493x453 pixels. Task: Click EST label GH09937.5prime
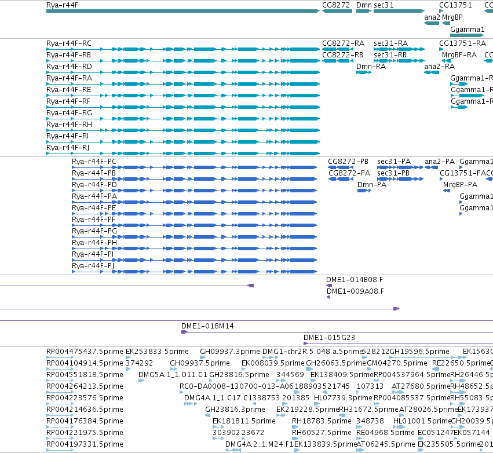tap(200, 363)
